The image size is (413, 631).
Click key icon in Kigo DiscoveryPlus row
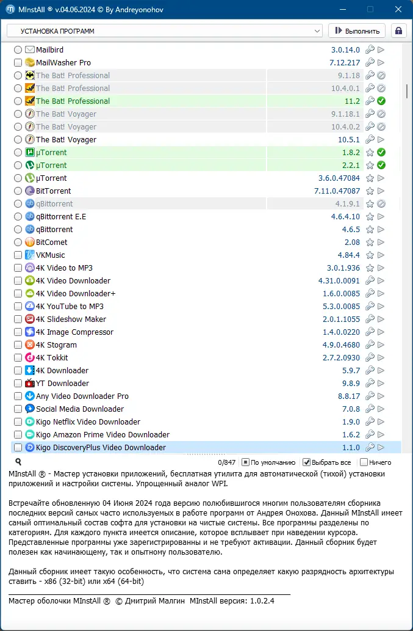tap(370, 448)
